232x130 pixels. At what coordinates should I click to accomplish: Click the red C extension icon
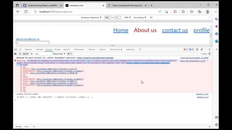pos(175,12)
